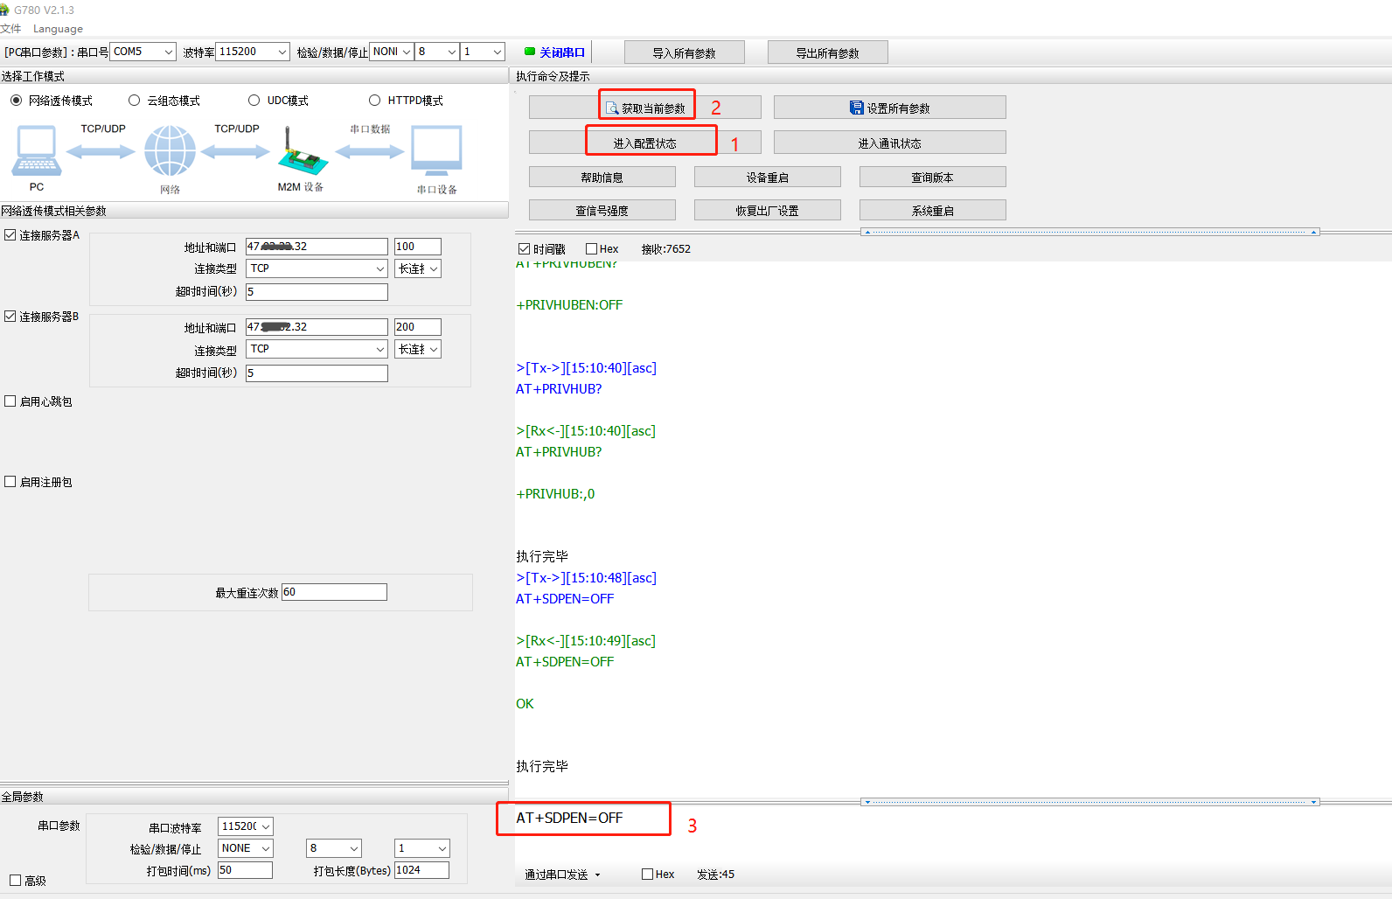The height and width of the screenshot is (899, 1392).
Task: Click the PC computer icon in diagram
Action: pyautogui.click(x=36, y=150)
